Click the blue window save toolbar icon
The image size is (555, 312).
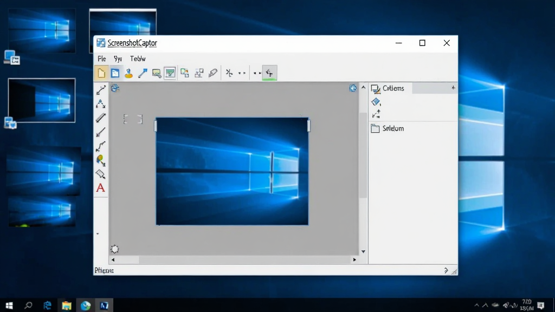[115, 73]
